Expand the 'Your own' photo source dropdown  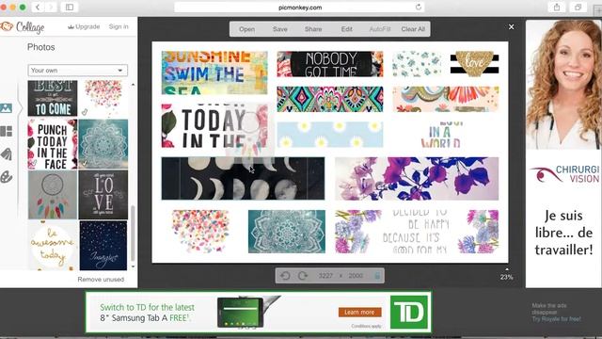coord(77,71)
